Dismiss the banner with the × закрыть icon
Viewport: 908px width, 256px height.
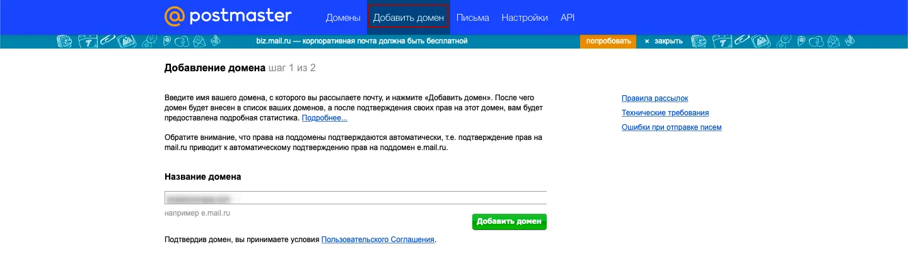tap(663, 41)
